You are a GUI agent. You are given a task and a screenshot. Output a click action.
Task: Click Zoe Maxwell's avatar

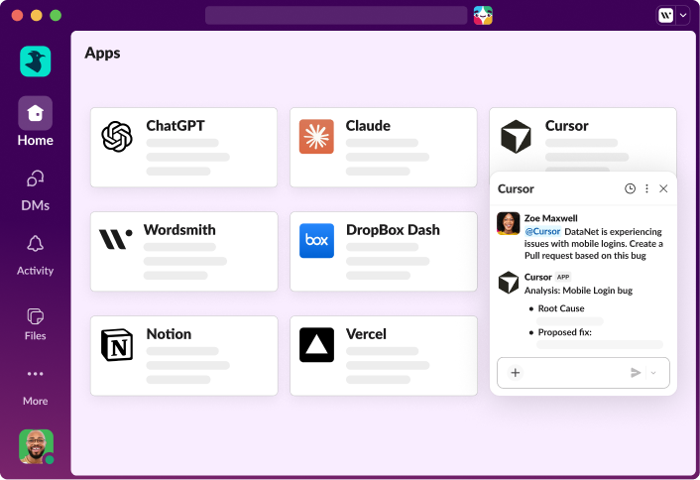[508, 223]
